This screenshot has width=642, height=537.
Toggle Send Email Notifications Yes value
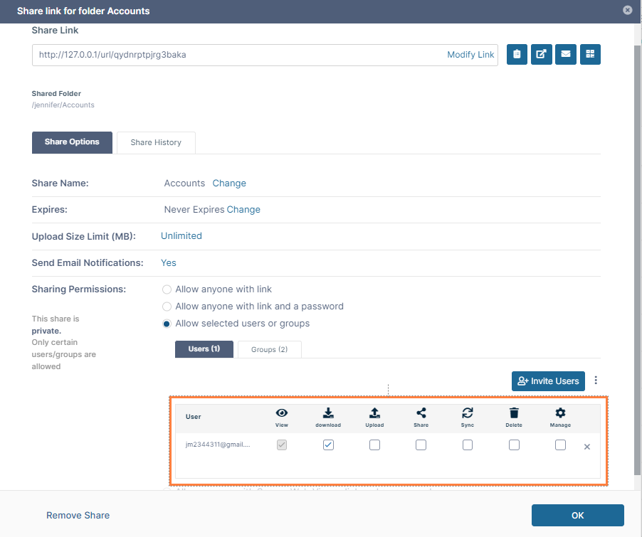[169, 263]
